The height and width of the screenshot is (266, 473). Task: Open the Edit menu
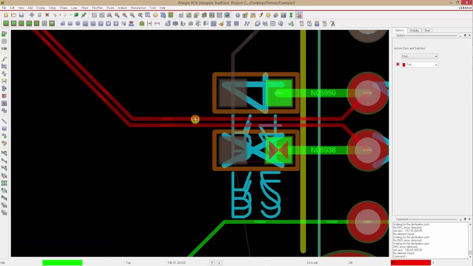12,8
